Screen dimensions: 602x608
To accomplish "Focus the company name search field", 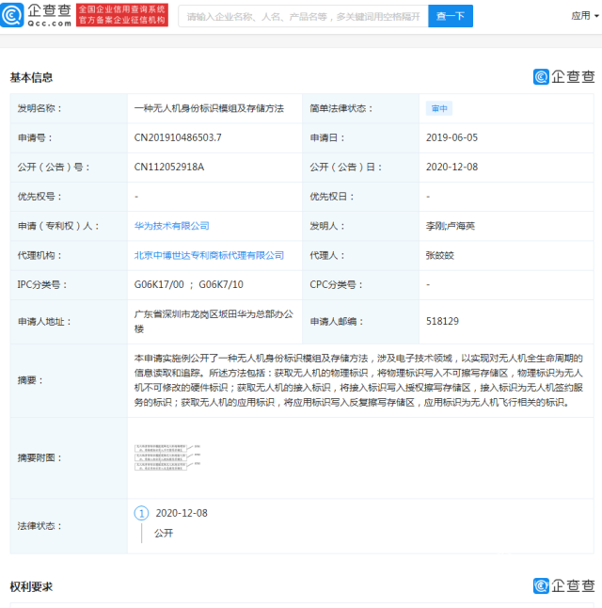I will click(303, 16).
